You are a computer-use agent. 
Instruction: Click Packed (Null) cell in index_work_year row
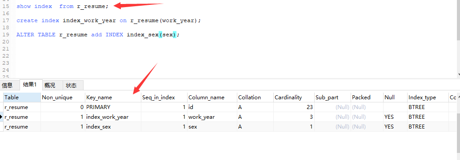[x=367, y=117]
